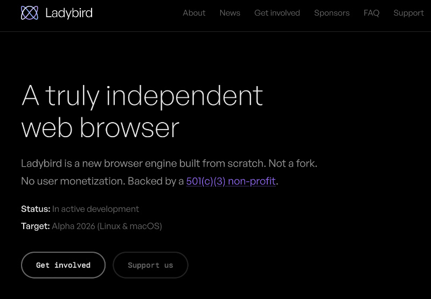Click the 'No user monetization' text
Screen dimensions: 431x299
pos(73,181)
